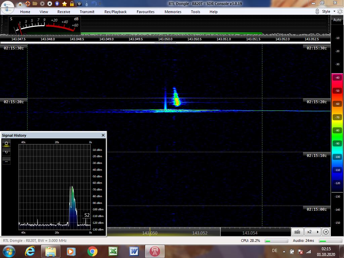This screenshot has height=258, width=344.
Task: Open the Tools ribbon tab
Action: (x=196, y=12)
